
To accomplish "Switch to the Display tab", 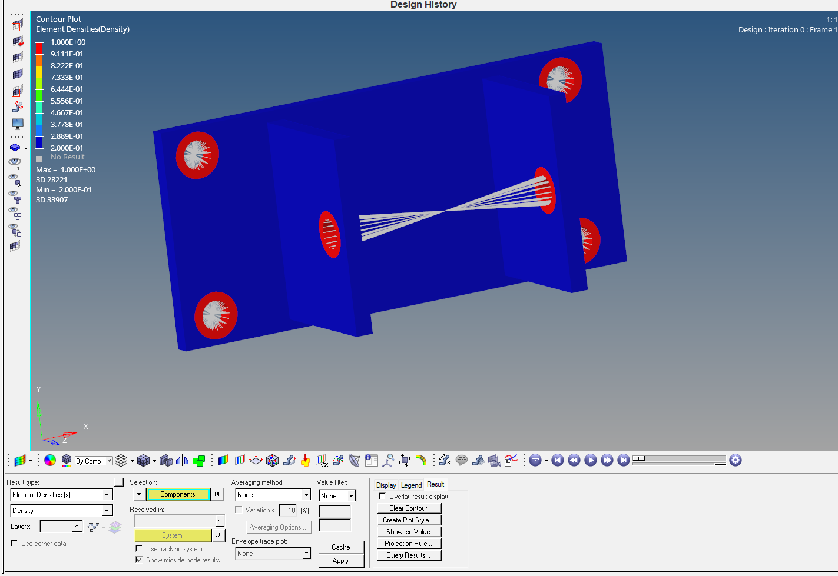I will click(386, 485).
